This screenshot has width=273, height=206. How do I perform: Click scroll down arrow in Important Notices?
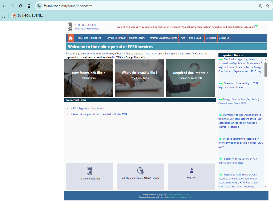(x=266, y=187)
